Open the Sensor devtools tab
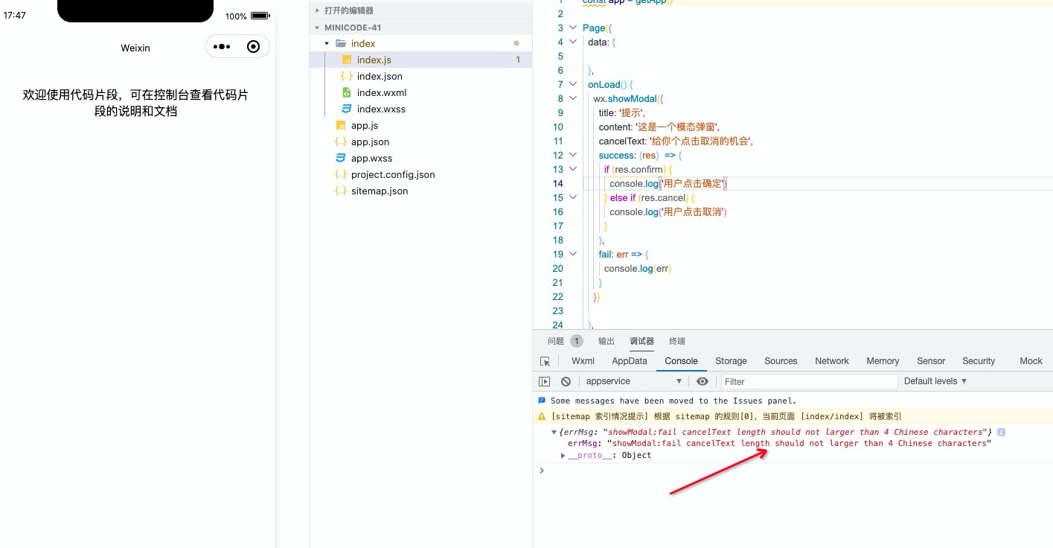1053x548 pixels. coord(931,361)
